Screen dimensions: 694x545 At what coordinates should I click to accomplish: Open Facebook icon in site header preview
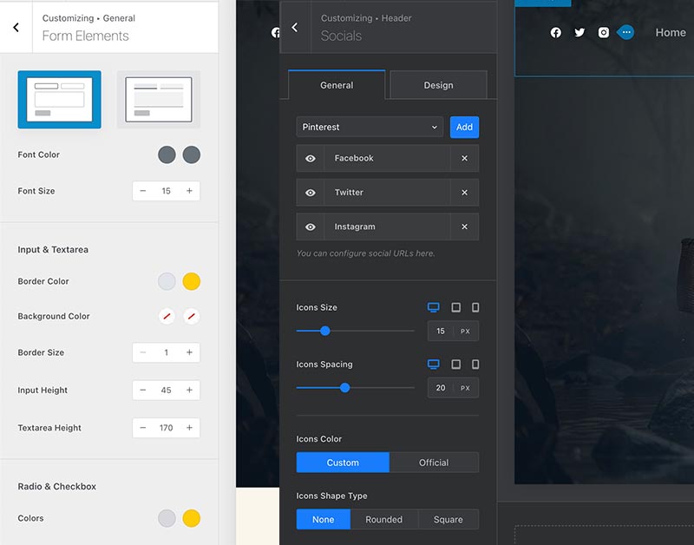556,32
